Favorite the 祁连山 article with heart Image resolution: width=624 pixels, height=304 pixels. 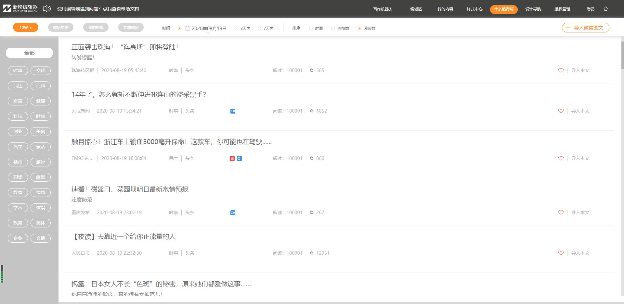click(561, 111)
